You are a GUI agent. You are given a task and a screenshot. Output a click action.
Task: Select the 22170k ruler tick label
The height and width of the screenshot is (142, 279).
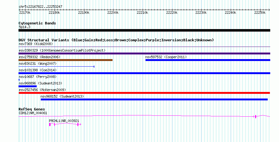point(25,13)
